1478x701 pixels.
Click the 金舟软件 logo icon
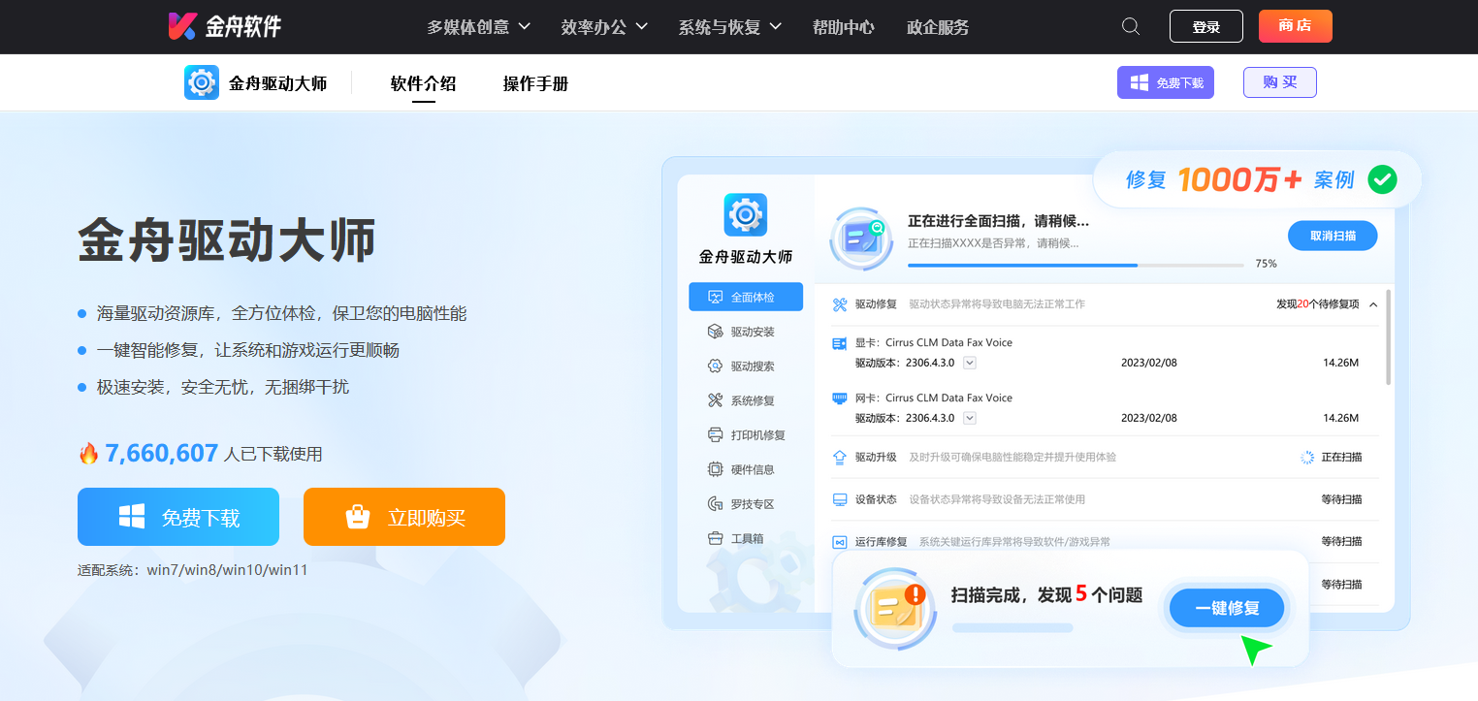[x=182, y=26]
